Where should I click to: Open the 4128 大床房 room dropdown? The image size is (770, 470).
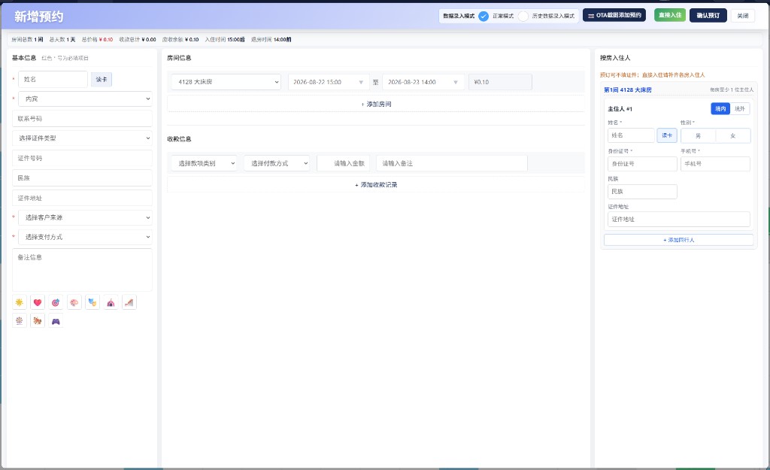click(x=226, y=82)
